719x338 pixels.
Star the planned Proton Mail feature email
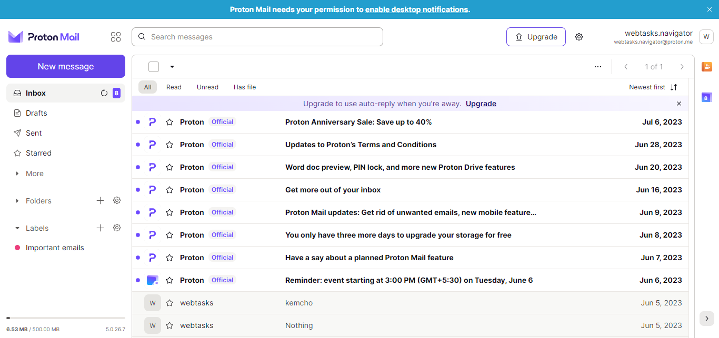click(x=169, y=258)
